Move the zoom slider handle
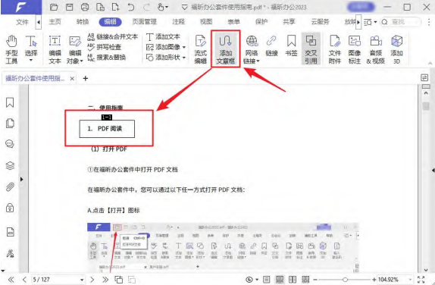The width and height of the screenshot is (435, 285). coord(345,280)
